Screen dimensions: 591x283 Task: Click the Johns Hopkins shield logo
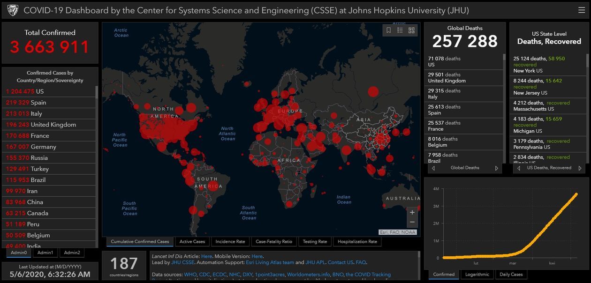(x=13, y=10)
